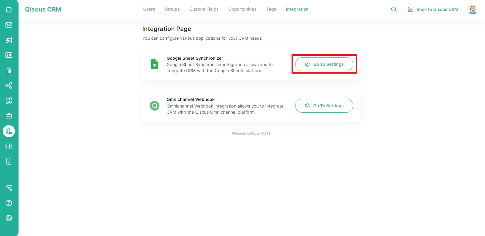Click the Back to Qiscus CRM exit arrow icon
Screen dimensions: 485x236
coord(411,9)
